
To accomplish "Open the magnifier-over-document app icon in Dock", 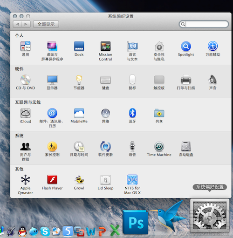I will pyautogui.click(x=56, y=231).
